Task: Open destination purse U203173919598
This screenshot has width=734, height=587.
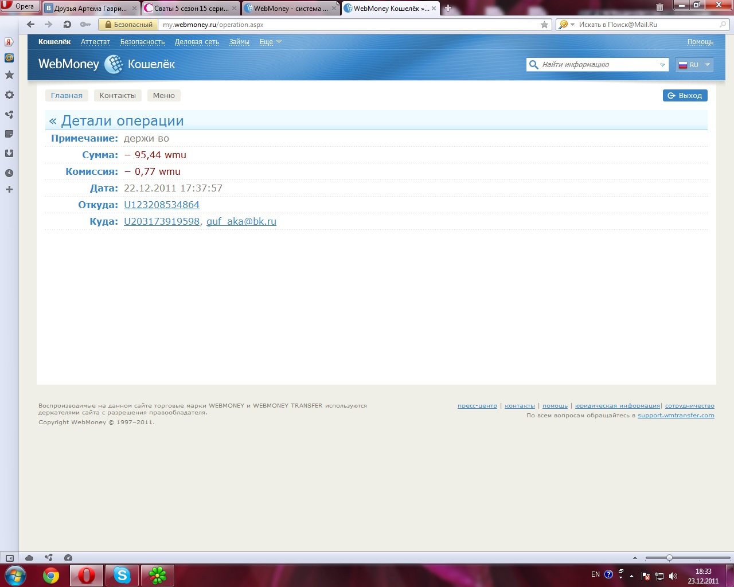Action: [x=162, y=221]
